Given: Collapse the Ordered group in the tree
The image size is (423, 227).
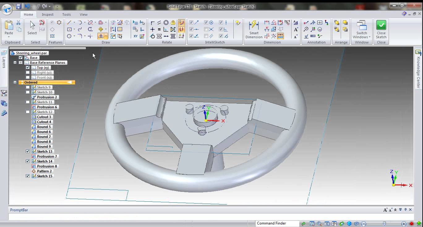Looking at the screenshot, I should click(x=15, y=82).
